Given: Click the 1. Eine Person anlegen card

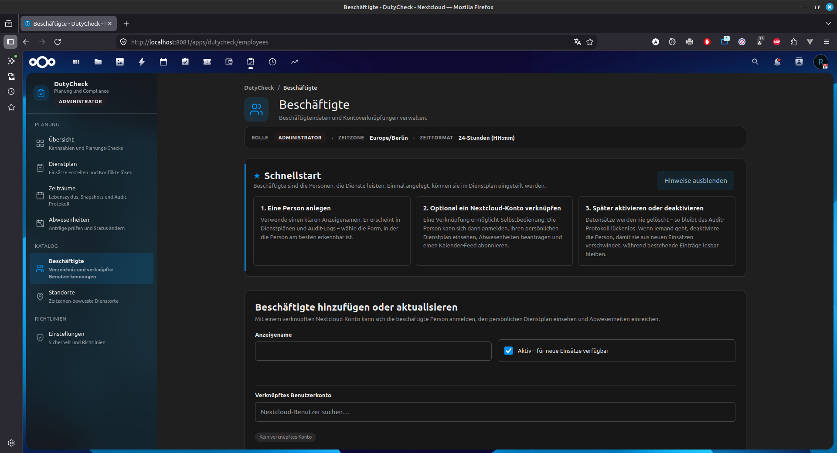Looking at the screenshot, I should click(332, 231).
